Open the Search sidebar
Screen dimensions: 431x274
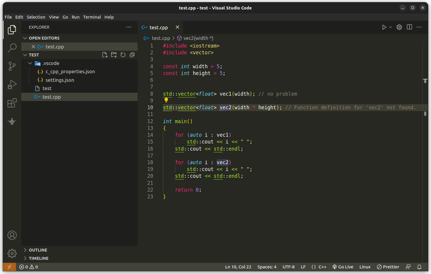pos(12,48)
